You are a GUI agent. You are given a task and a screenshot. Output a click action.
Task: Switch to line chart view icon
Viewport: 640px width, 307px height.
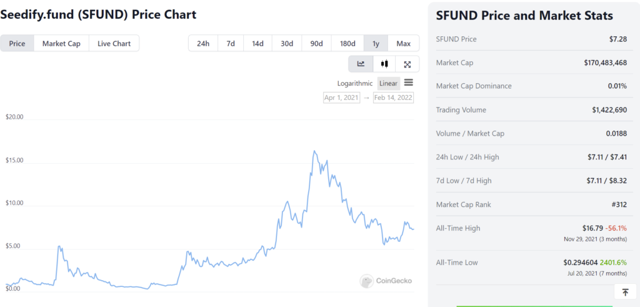pyautogui.click(x=361, y=64)
